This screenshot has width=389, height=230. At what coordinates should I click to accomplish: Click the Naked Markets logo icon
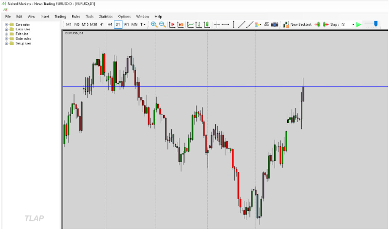(4, 4)
